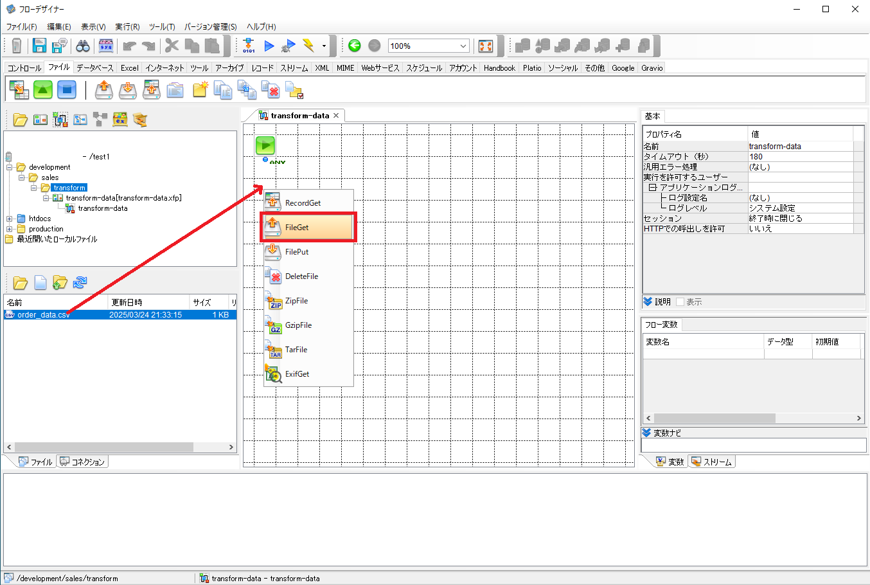
Task: Open the zoom 100% dropdown
Action: (x=463, y=46)
